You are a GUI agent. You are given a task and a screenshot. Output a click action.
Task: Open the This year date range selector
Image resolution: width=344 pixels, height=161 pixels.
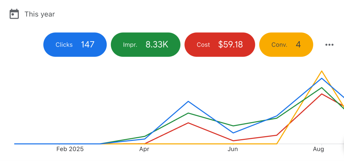coord(39,14)
